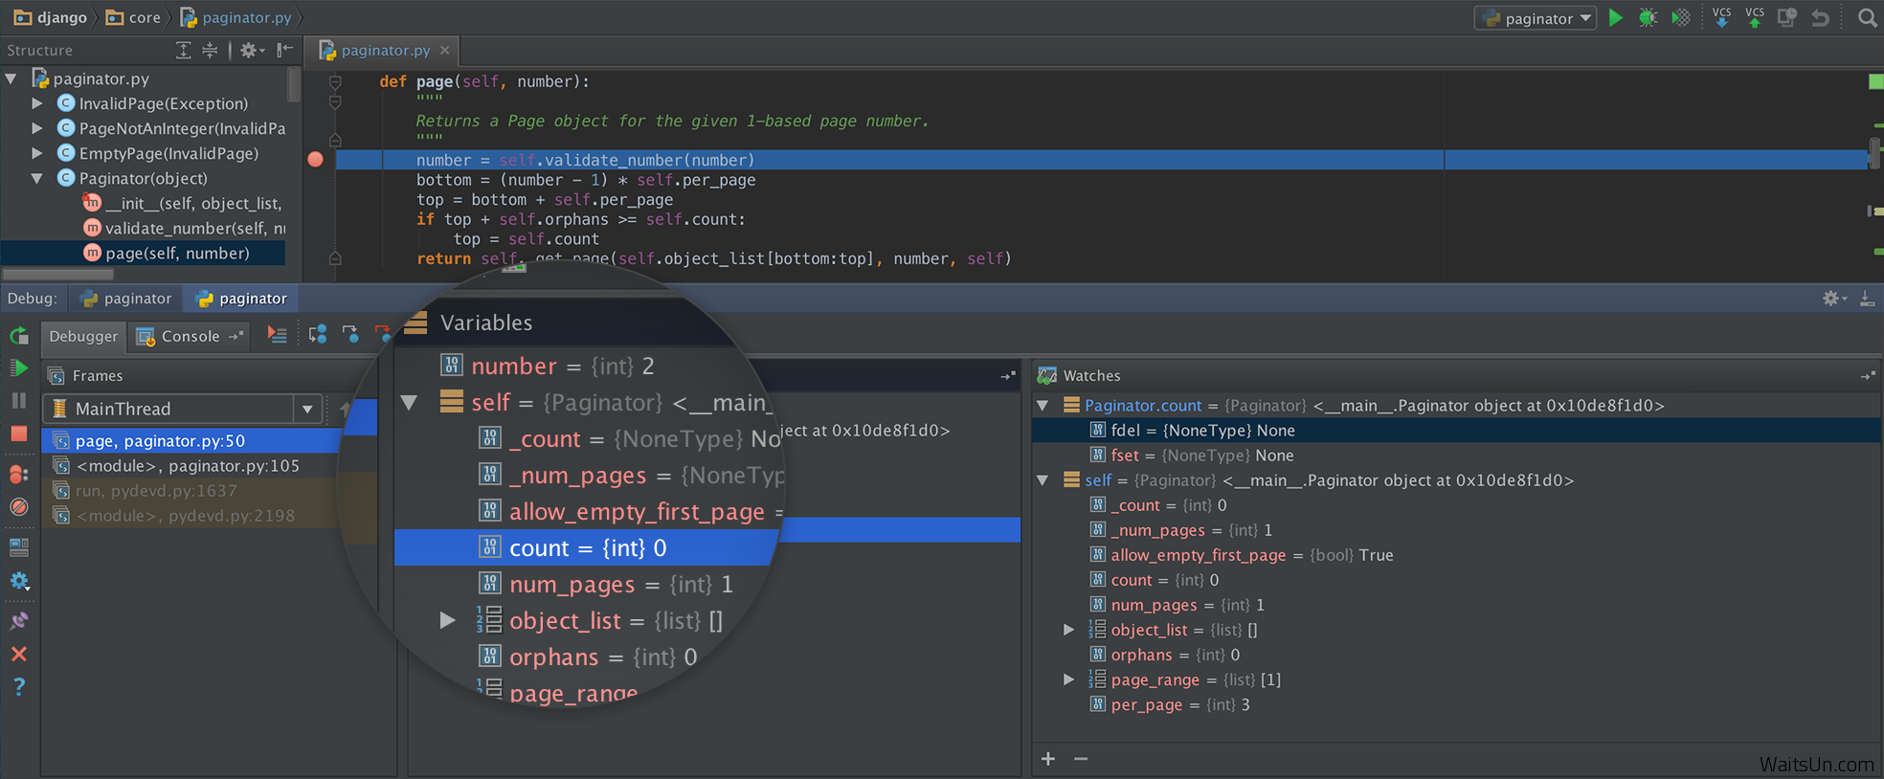Open the MainThread selector dropdown
This screenshot has width=1884, height=779.
point(307,409)
